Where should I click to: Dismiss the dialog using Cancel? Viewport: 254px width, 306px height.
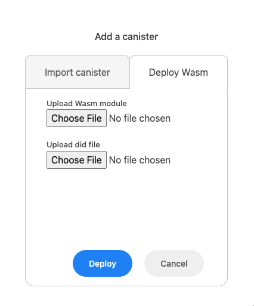pyautogui.click(x=174, y=263)
